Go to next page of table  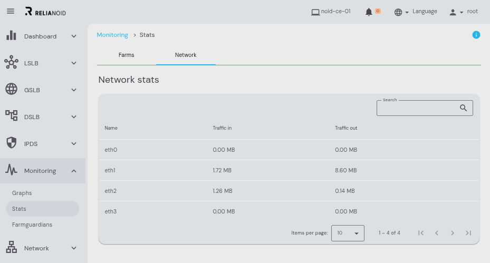click(x=452, y=233)
